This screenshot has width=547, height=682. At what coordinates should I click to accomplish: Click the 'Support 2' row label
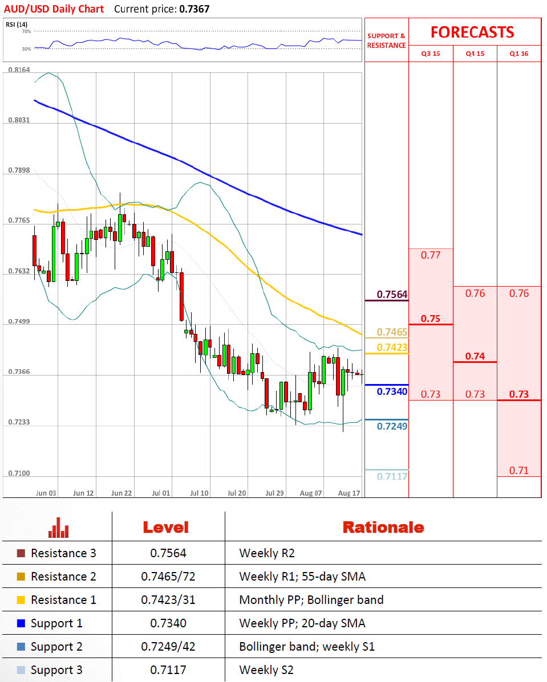pos(56,647)
